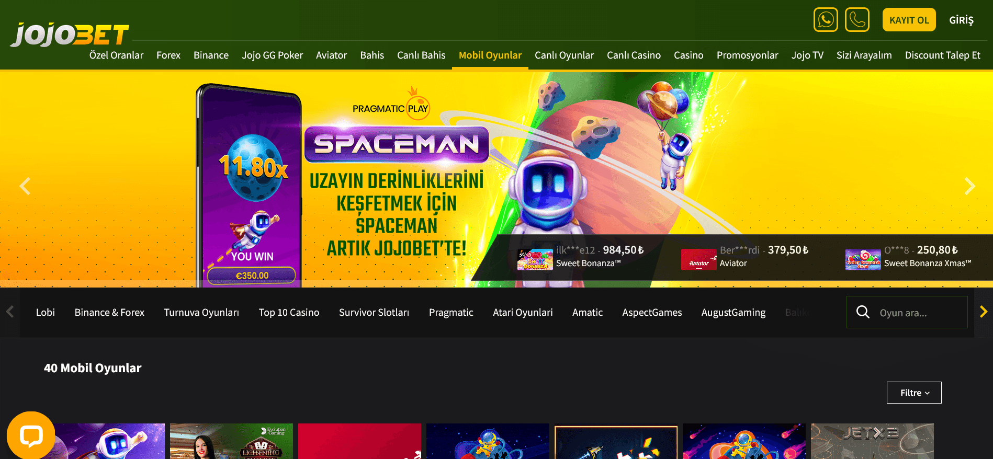The image size is (993, 459).
Task: Select the Mobil Oyunlar menu item
Action: (490, 55)
